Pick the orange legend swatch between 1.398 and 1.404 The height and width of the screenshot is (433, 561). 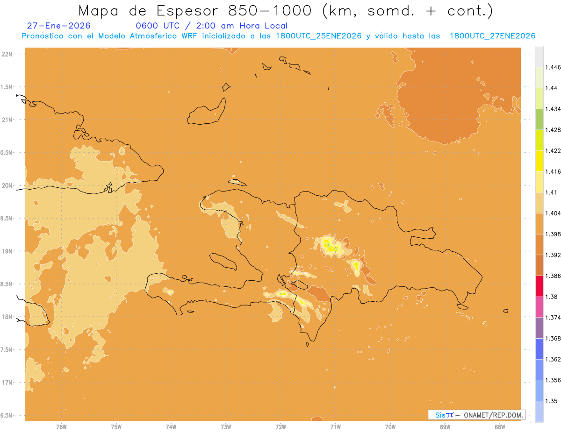(x=539, y=224)
